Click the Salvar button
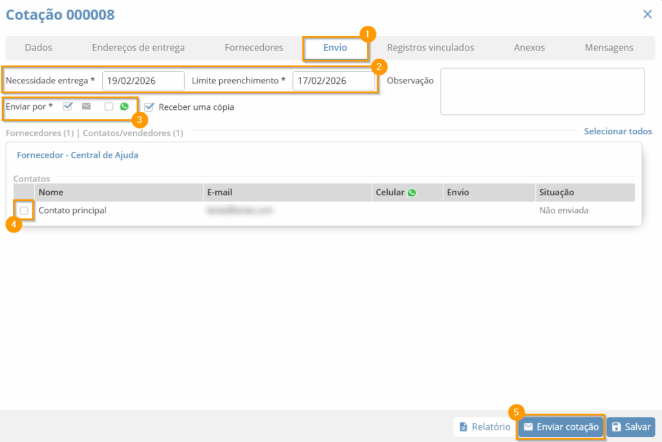The height and width of the screenshot is (442, 662). pos(630,427)
